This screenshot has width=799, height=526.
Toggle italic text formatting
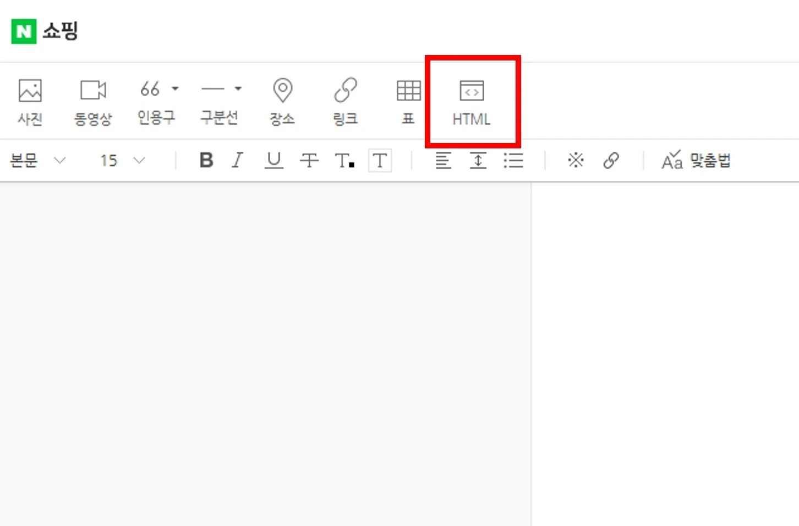tap(238, 160)
